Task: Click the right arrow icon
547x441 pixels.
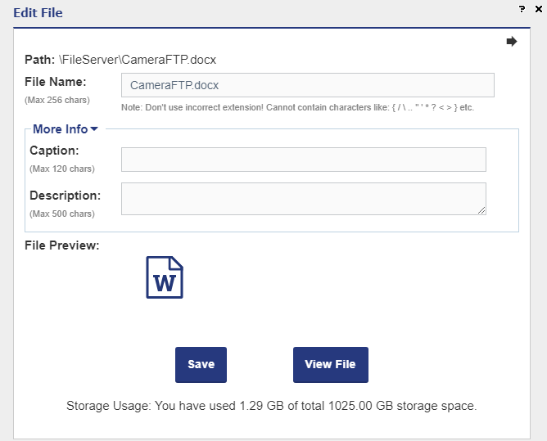Action: pyautogui.click(x=512, y=42)
